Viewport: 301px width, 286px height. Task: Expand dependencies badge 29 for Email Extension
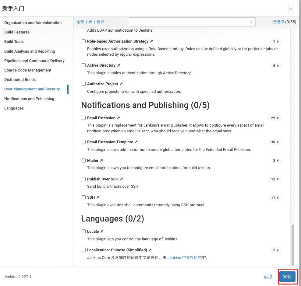click(275, 118)
